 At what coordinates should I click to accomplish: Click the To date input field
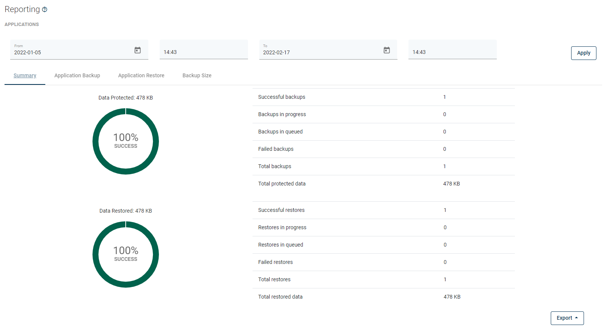point(321,52)
